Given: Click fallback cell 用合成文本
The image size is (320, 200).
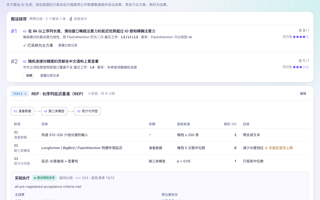Looking at the screenshot, I should 251,135.
